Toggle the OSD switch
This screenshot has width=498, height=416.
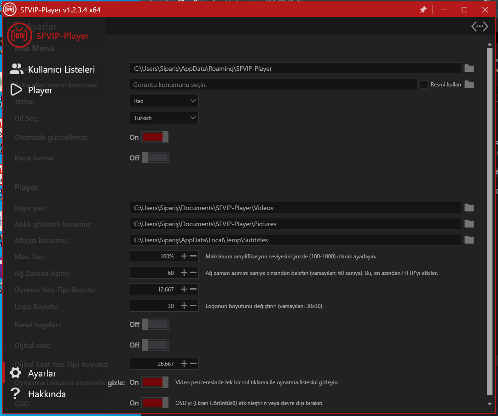155,403
